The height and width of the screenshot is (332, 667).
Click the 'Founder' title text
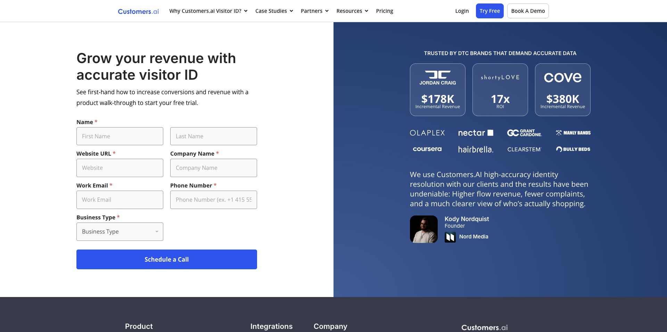[x=455, y=226]
